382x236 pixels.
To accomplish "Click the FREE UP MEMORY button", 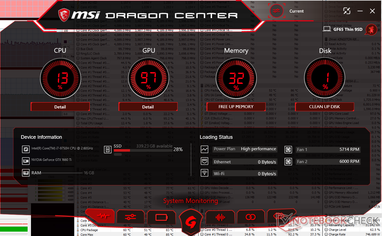I will click(x=236, y=107).
